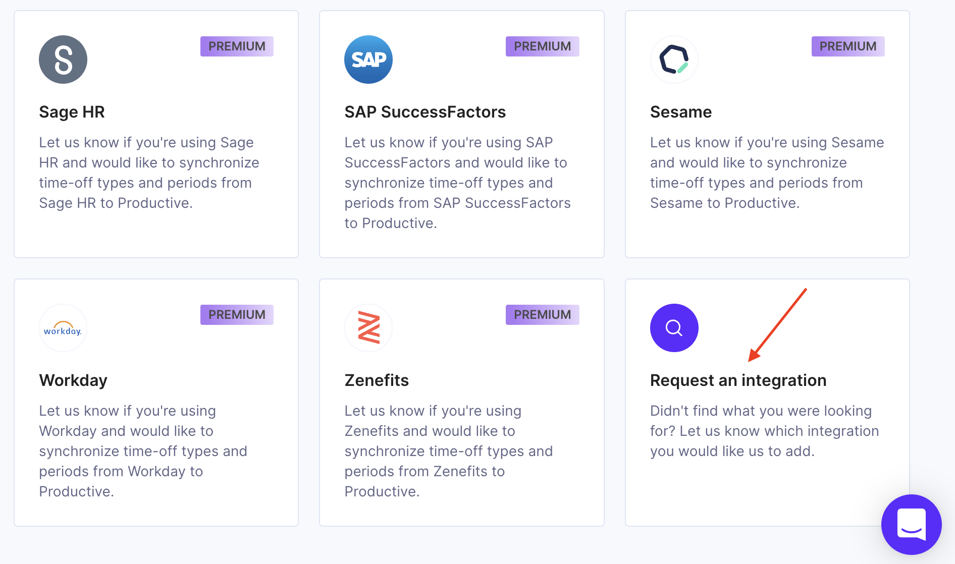
Task: Click the PREMIUM badge on Workday
Action: (237, 315)
